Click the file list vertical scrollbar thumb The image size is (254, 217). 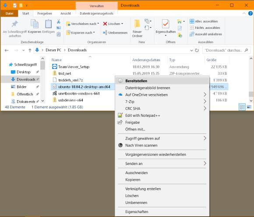(x=251, y=94)
